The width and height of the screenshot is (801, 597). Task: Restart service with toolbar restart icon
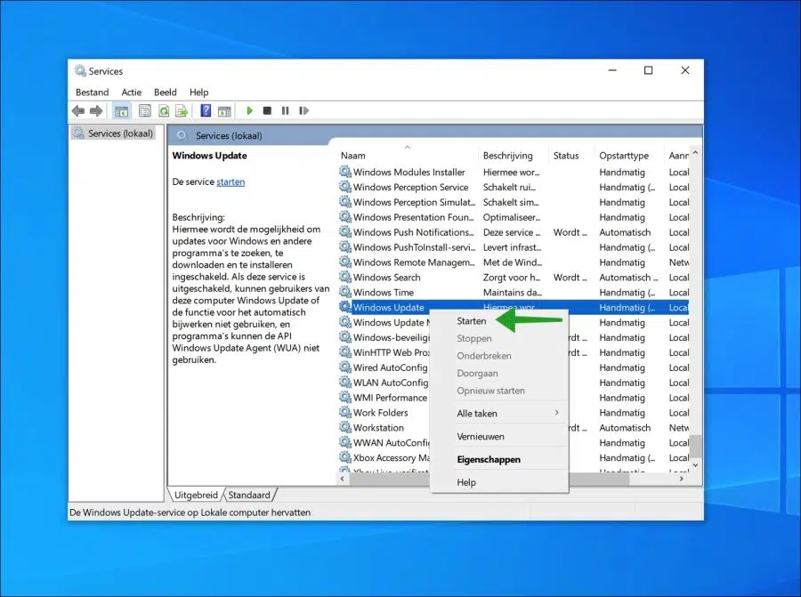coord(304,110)
